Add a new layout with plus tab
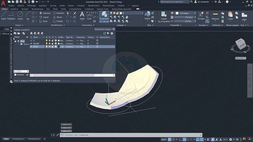Image resolution: width=253 pixels, height=142 pixels. [45, 139]
